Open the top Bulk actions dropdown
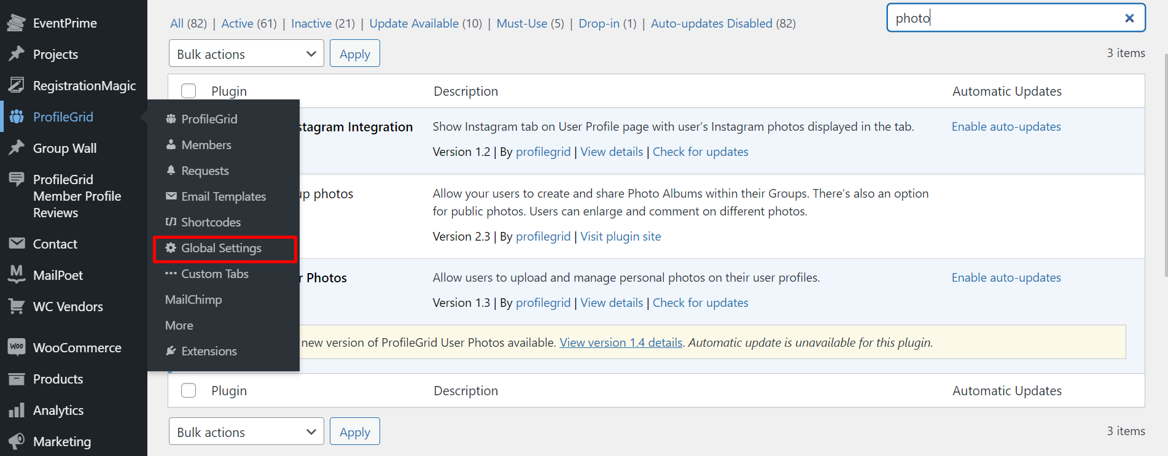Screen dimensions: 1168x456 (246, 53)
